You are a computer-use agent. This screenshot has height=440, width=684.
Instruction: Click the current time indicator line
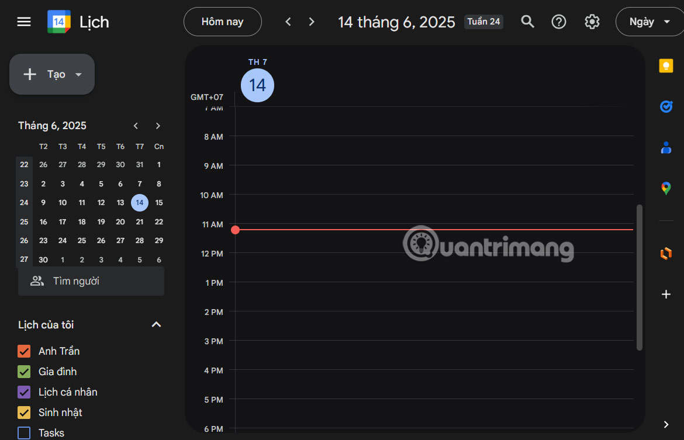pos(236,230)
